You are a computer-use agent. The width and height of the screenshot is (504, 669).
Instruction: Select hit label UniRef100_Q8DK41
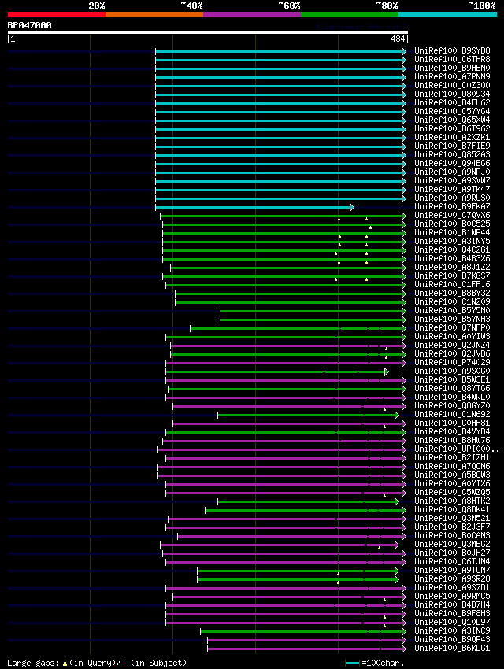pyautogui.click(x=452, y=509)
